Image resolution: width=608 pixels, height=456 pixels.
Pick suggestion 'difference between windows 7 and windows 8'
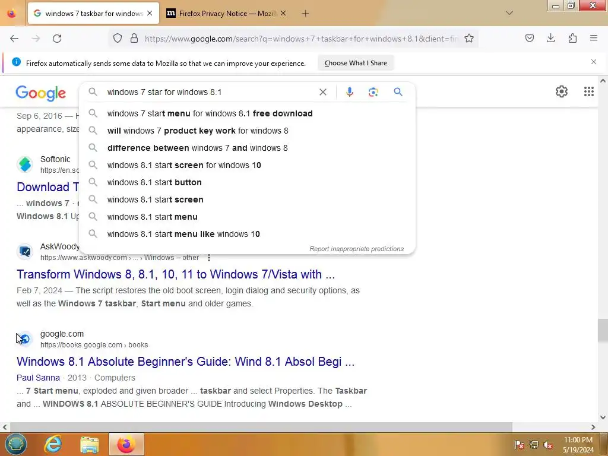click(247, 148)
